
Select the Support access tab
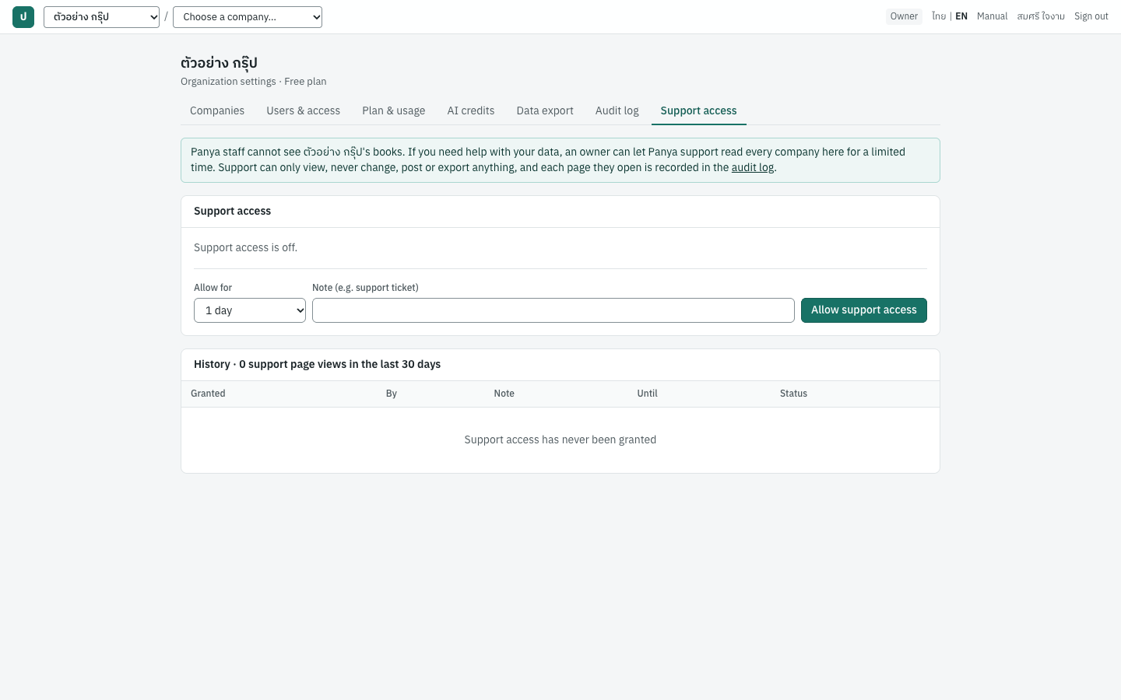[699, 110]
